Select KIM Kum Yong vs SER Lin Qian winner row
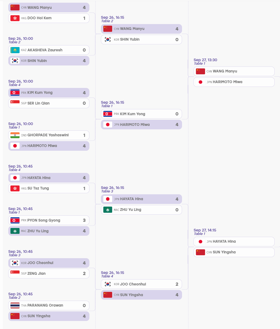The width and height of the screenshot is (280, 329). click(x=49, y=93)
